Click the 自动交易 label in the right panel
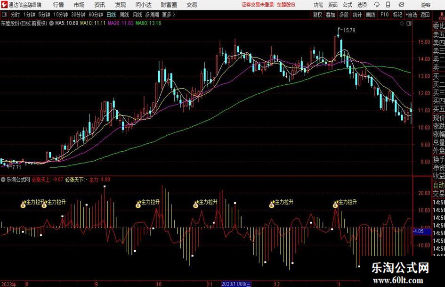Screen dimensions: 445x287 click(x=439, y=189)
